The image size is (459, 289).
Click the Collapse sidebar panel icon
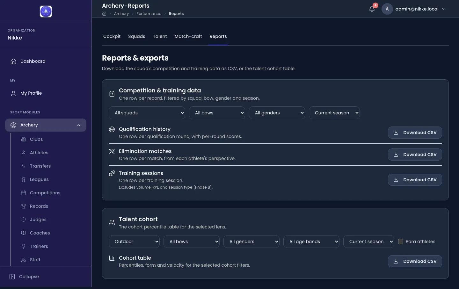coord(12,277)
